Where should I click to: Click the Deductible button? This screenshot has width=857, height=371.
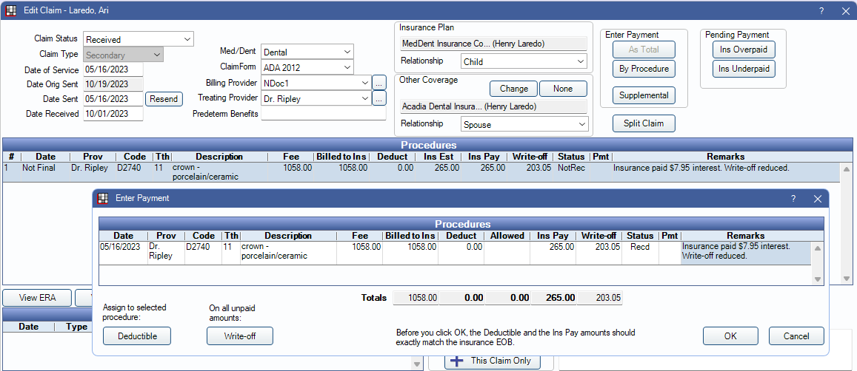pos(136,336)
